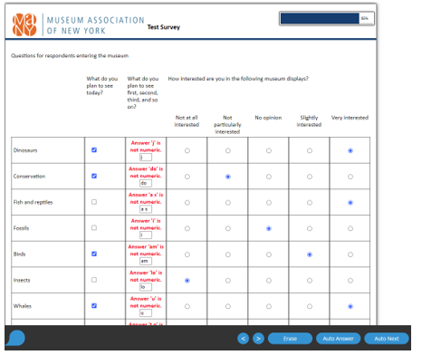
Task: Click the Fish and reptiles order input
Action: (x=146, y=209)
